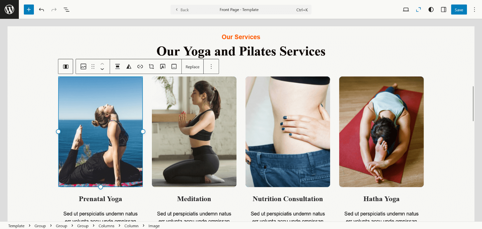
Task: Select Columns in the breadcrumb bar
Action: [x=106, y=226]
